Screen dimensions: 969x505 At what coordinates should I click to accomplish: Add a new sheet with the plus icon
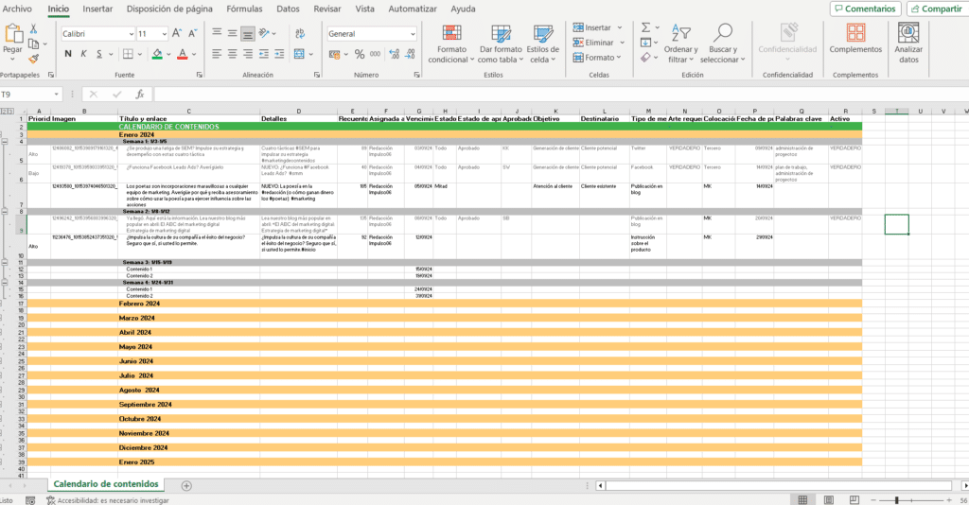[186, 486]
